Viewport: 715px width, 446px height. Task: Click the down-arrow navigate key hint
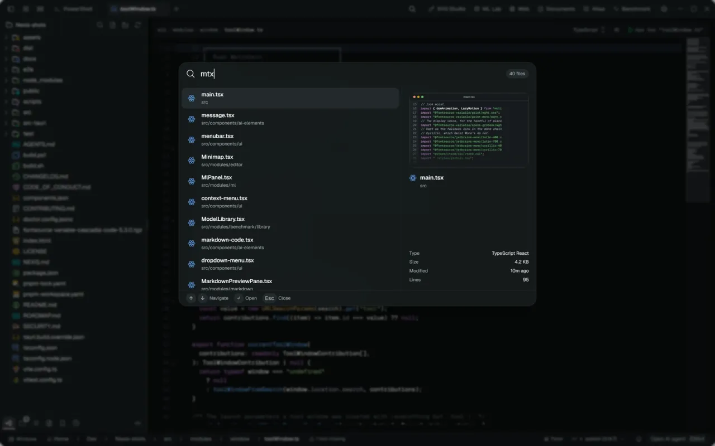(x=203, y=298)
